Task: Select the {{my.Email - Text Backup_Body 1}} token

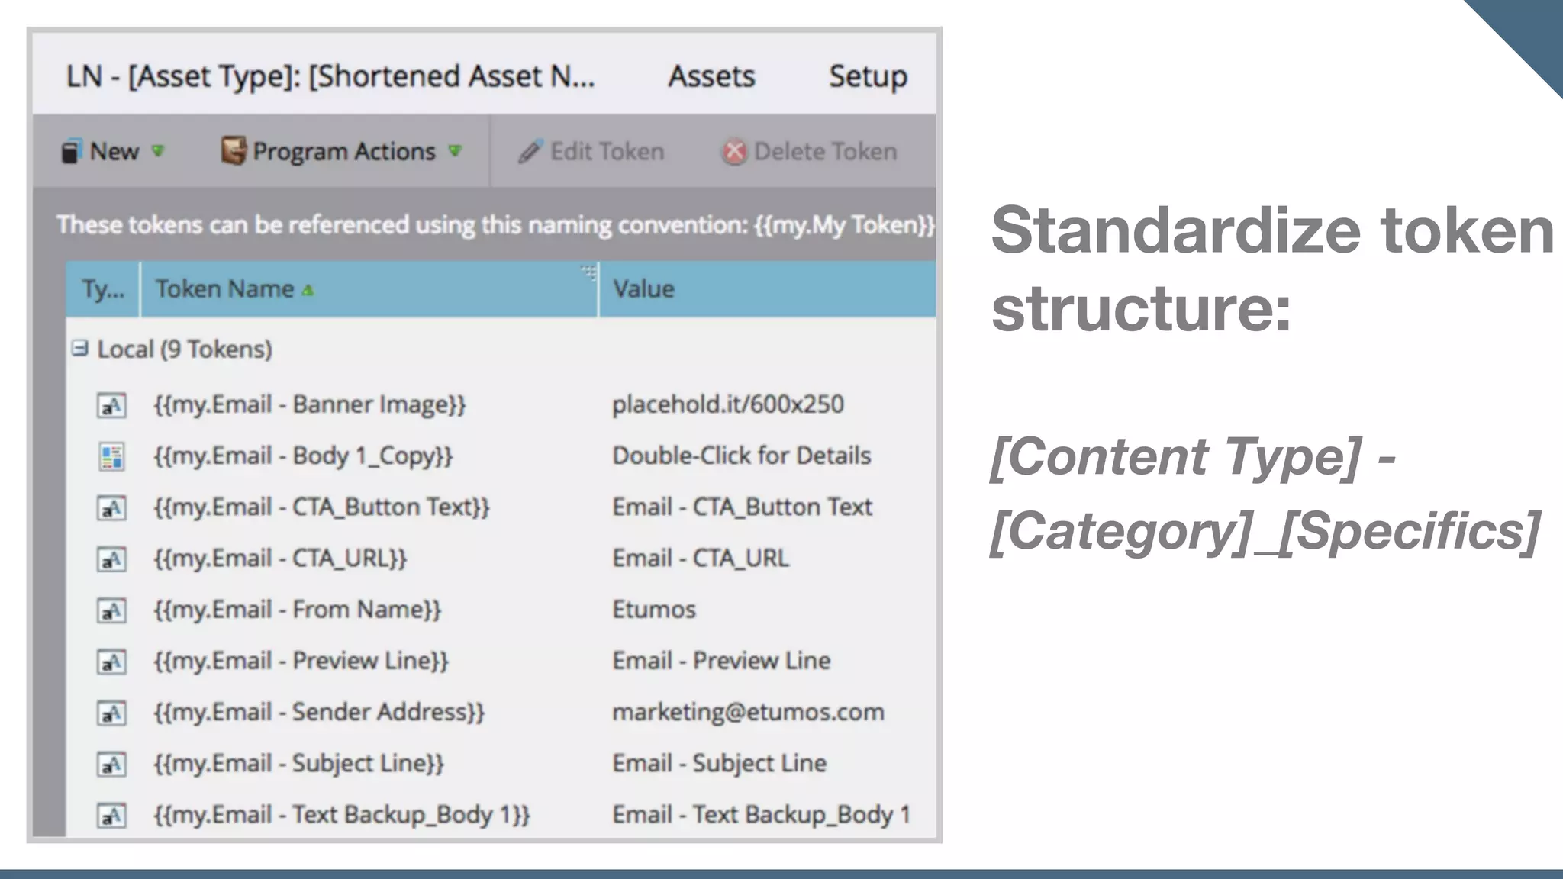Action: pyautogui.click(x=342, y=815)
